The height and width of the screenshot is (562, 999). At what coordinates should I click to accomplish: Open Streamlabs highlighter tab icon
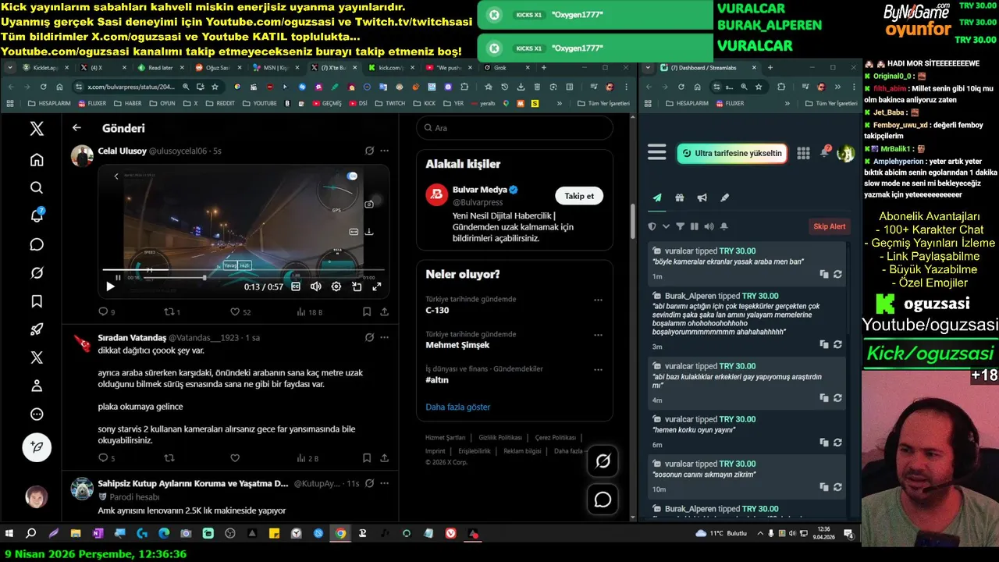[725, 198]
